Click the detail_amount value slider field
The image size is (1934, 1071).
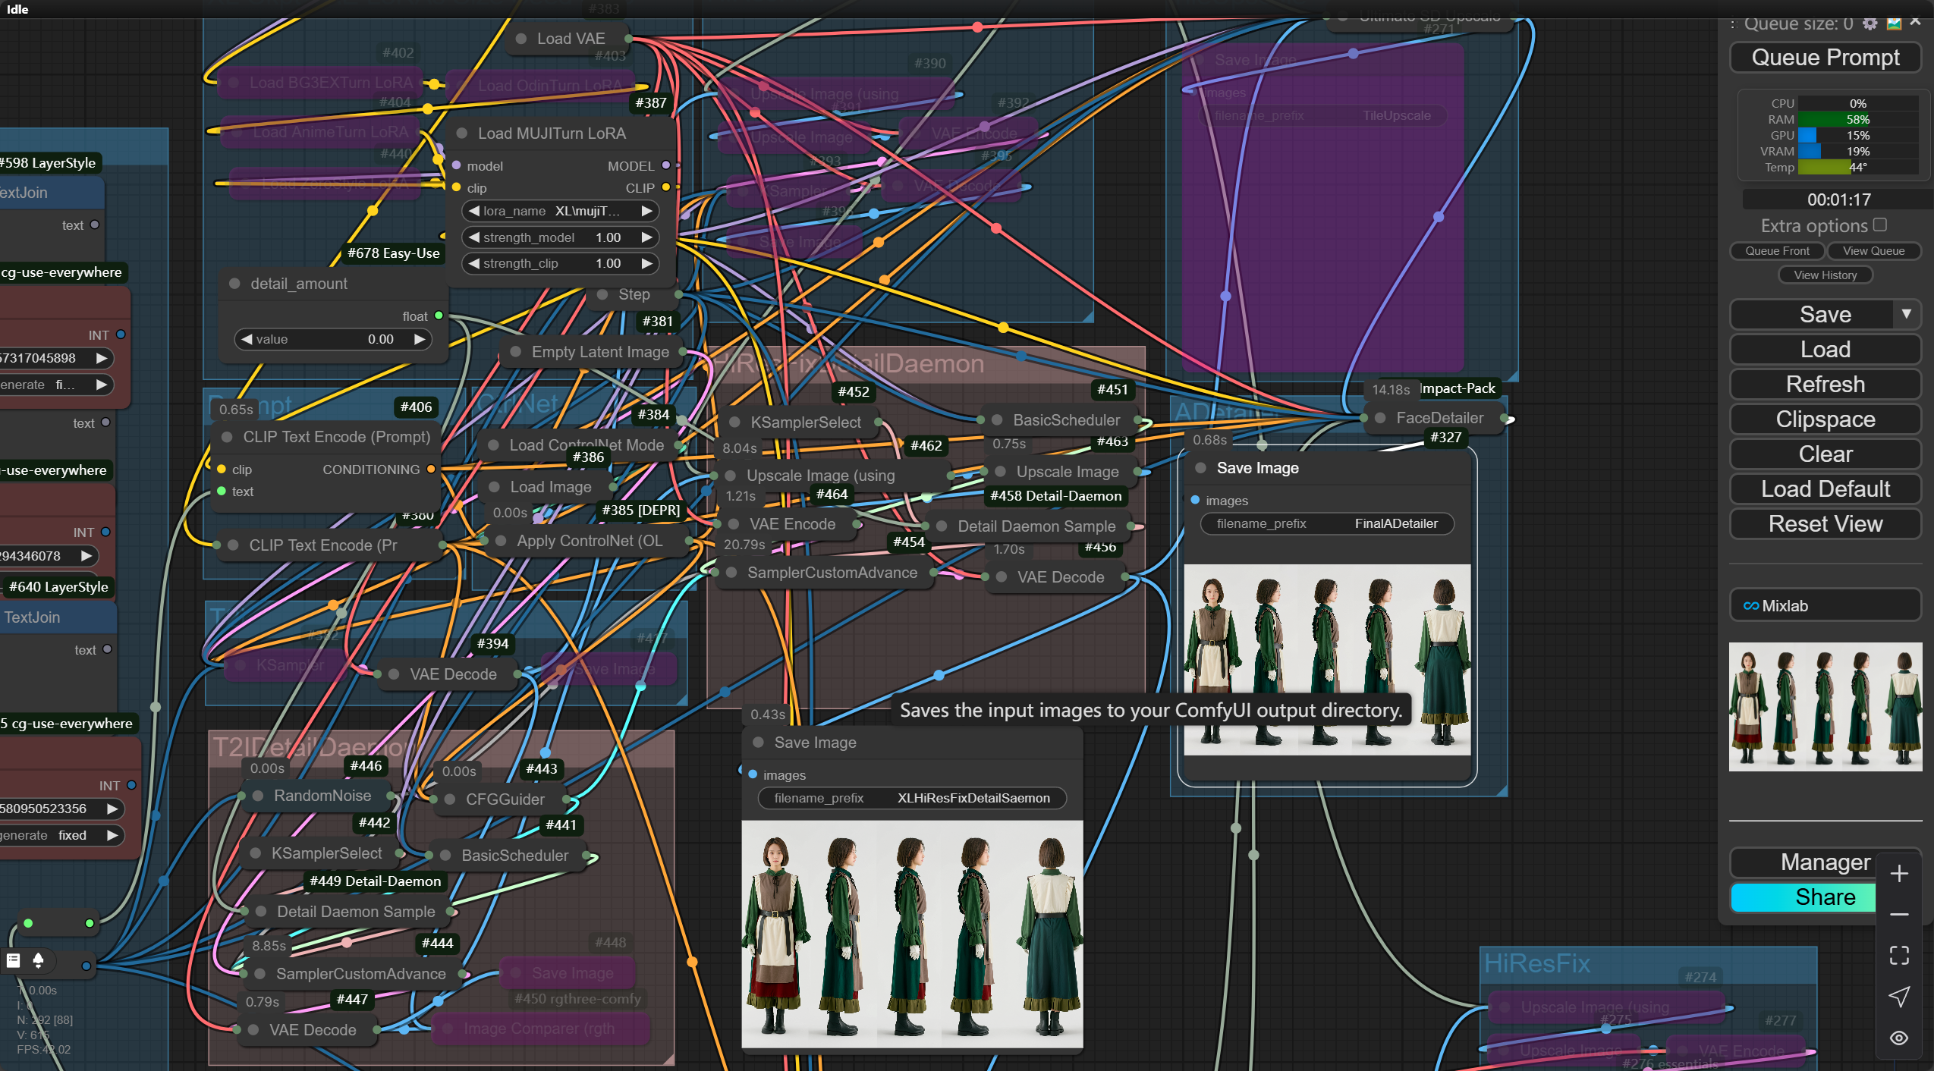(334, 340)
